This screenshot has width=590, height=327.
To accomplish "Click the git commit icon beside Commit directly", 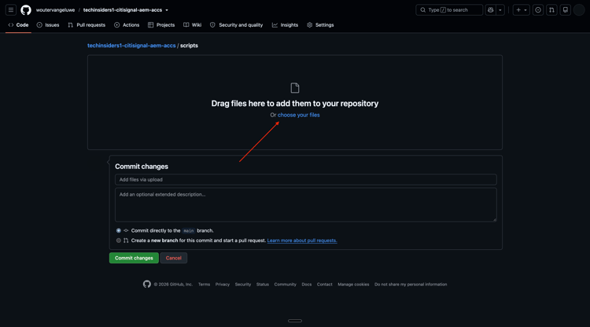I will click(126, 230).
